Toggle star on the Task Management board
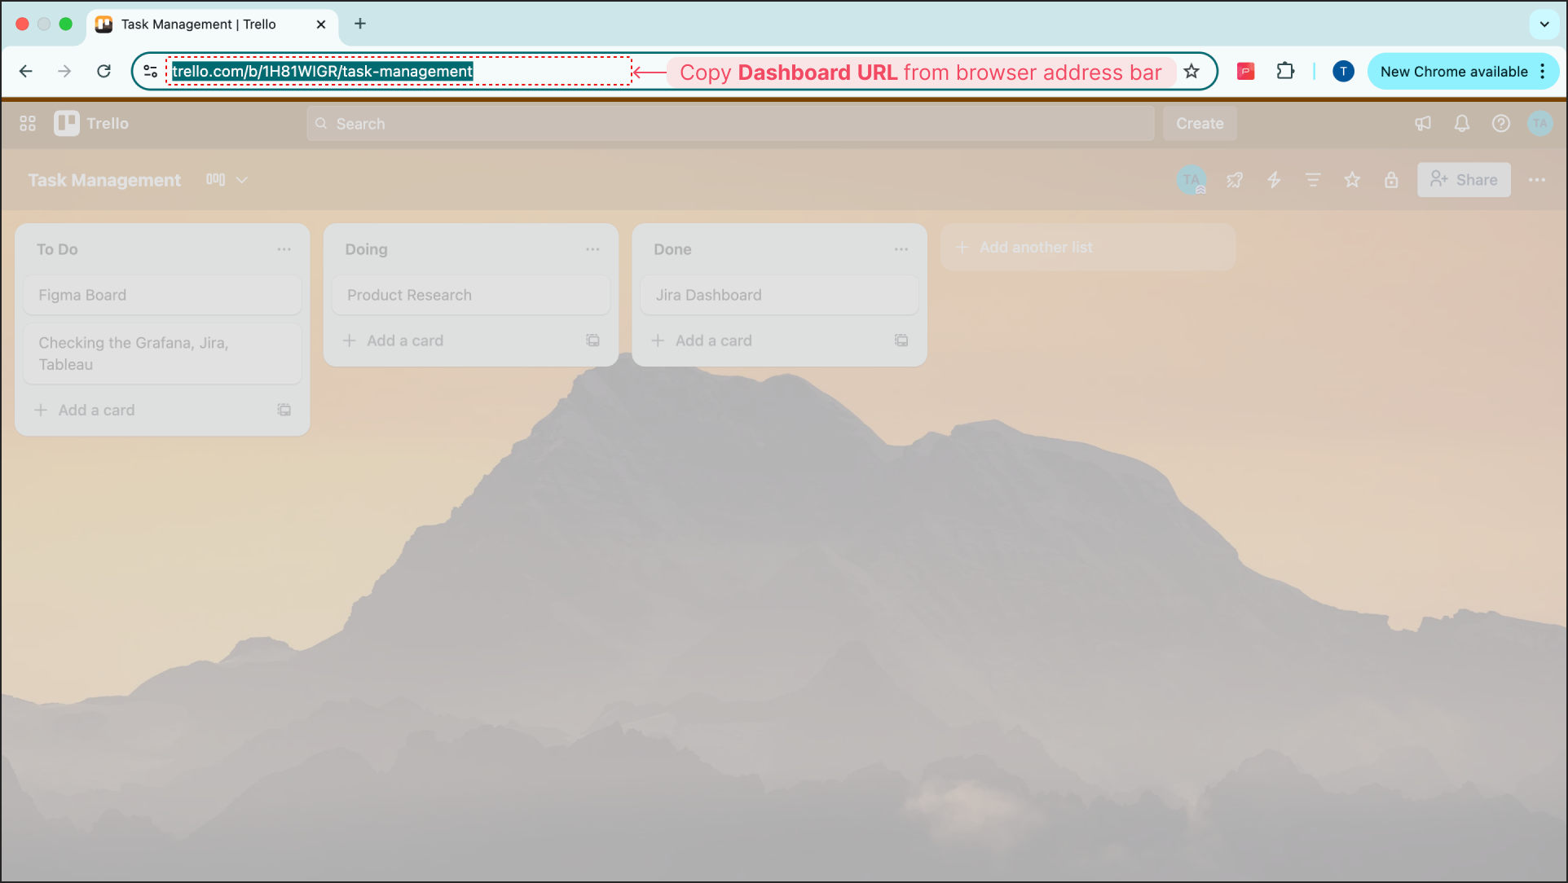This screenshot has width=1568, height=883. point(1352,180)
